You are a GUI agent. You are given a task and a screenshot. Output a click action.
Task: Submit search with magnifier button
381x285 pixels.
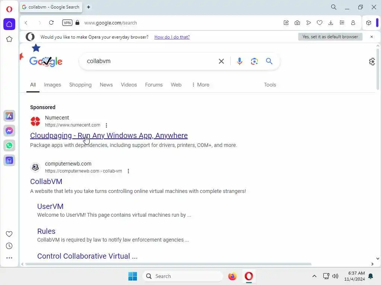(x=269, y=61)
